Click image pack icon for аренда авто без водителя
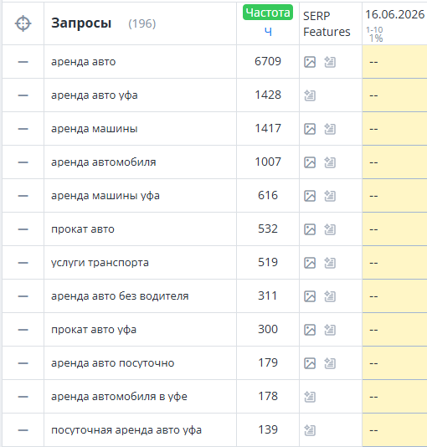The height and width of the screenshot is (447, 427). (x=310, y=296)
